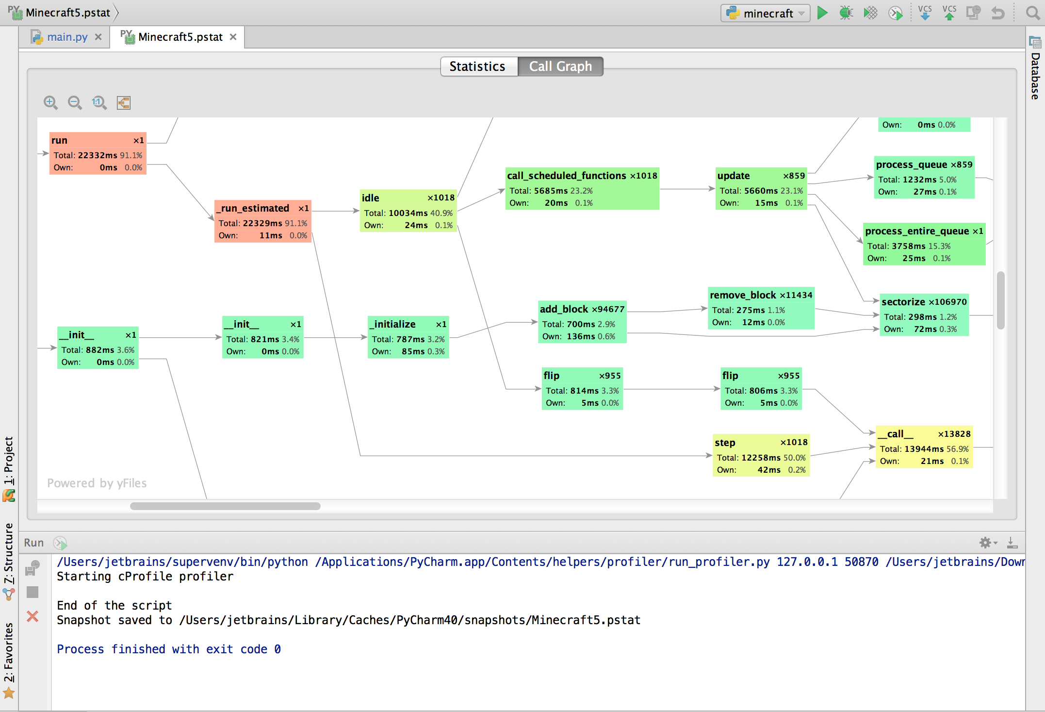The width and height of the screenshot is (1045, 712).
Task: Toggle Project panel sidebar
Action: click(11, 454)
